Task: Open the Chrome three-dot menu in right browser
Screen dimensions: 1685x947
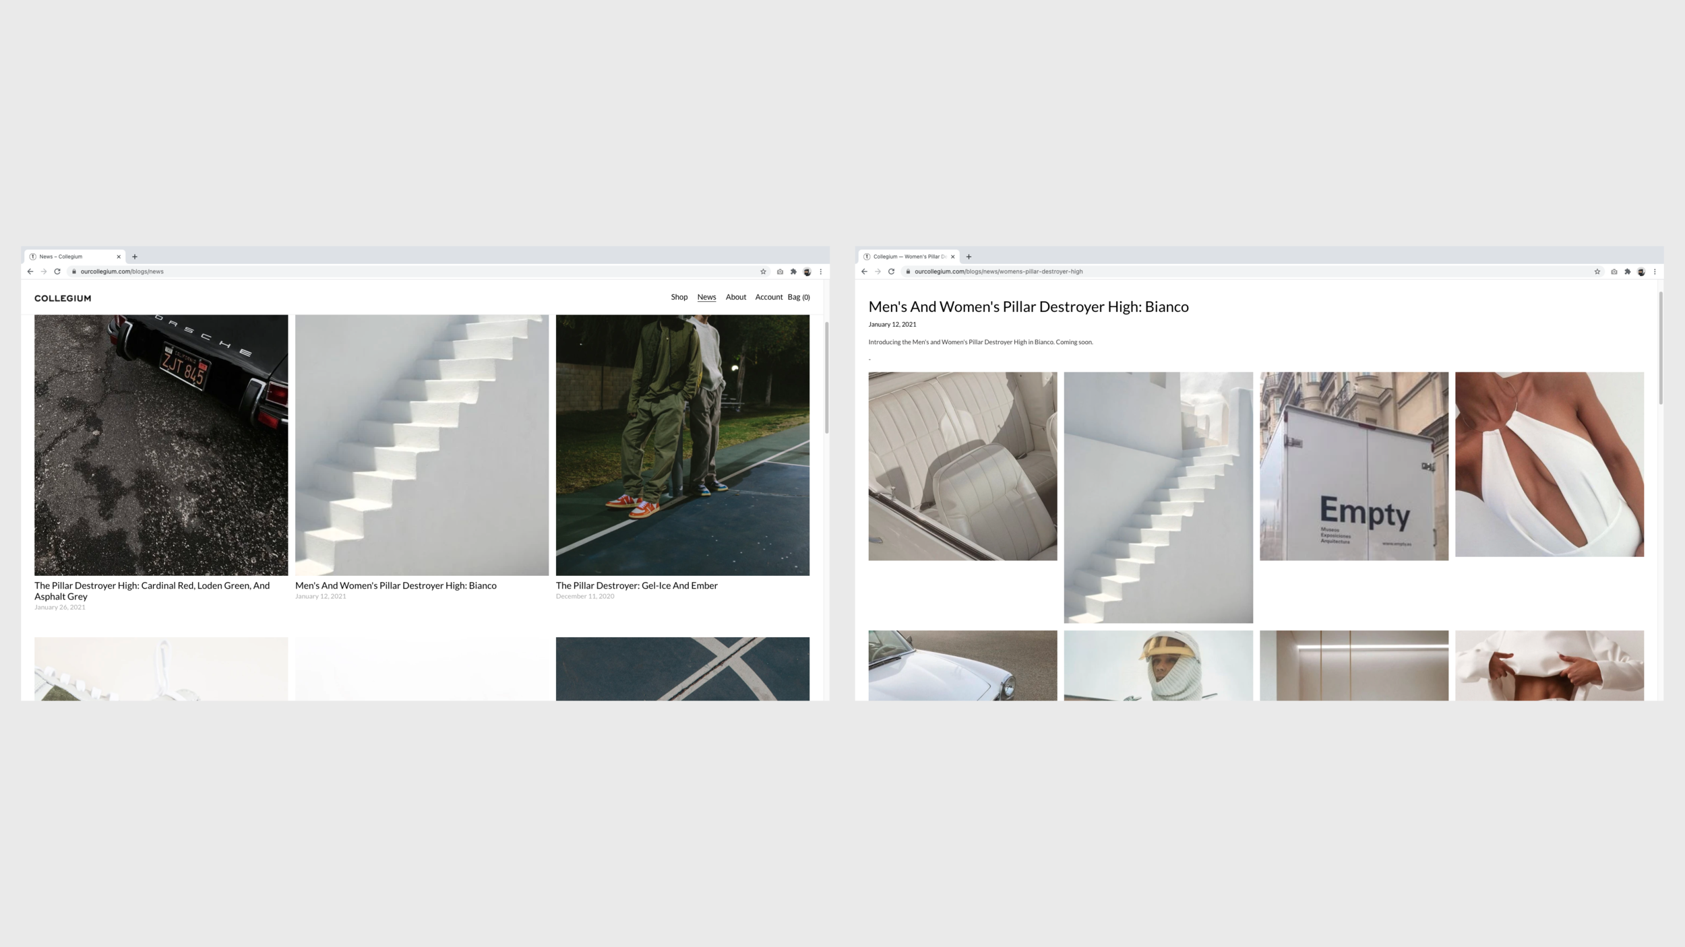Action: click(x=1655, y=271)
